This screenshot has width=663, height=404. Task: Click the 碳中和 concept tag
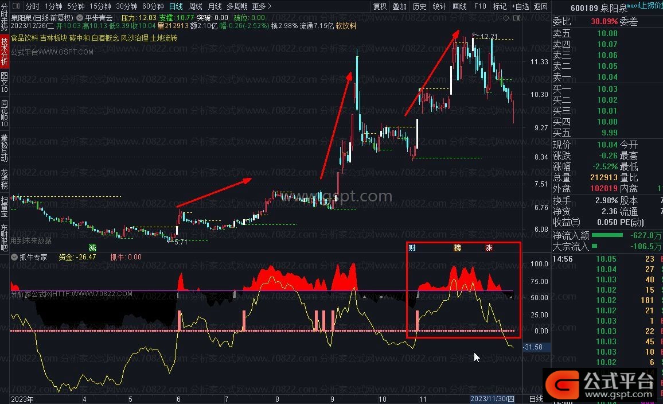(80, 38)
